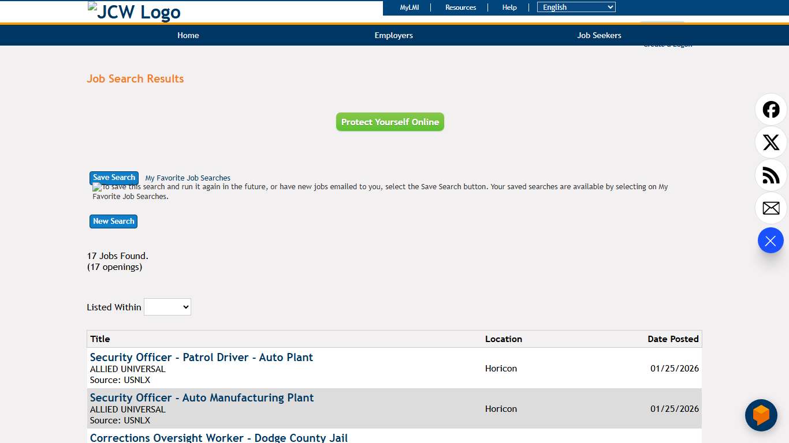This screenshot has width=789, height=443.
Task: Click the Protect Yourself Online button
Action: [390, 122]
